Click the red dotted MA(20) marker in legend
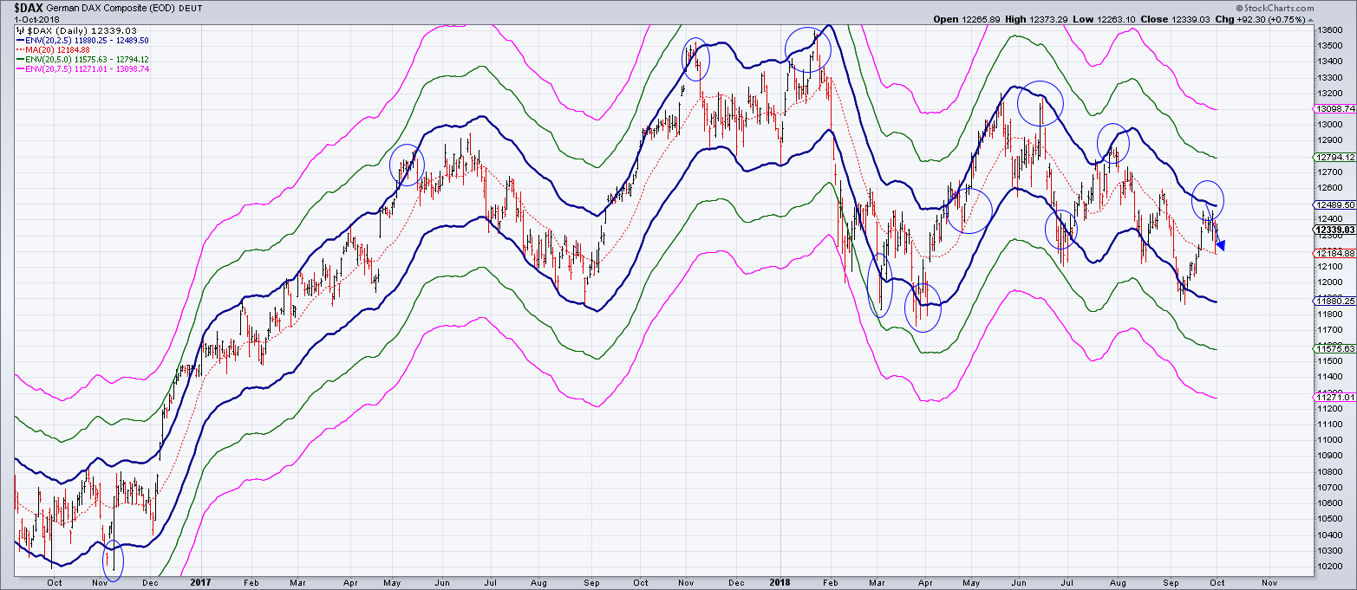 pyautogui.click(x=23, y=49)
